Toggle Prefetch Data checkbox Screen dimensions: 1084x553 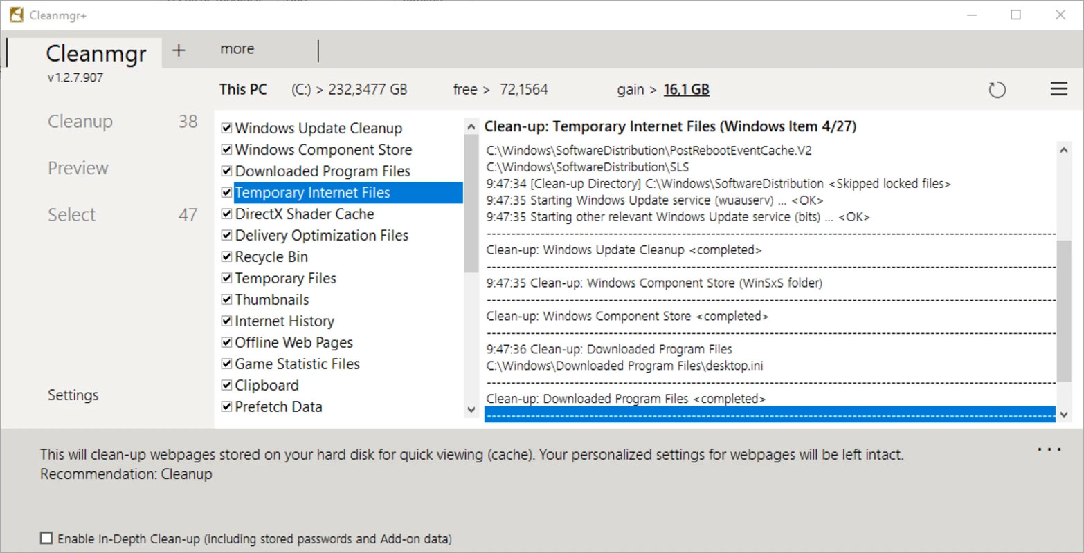coord(226,407)
